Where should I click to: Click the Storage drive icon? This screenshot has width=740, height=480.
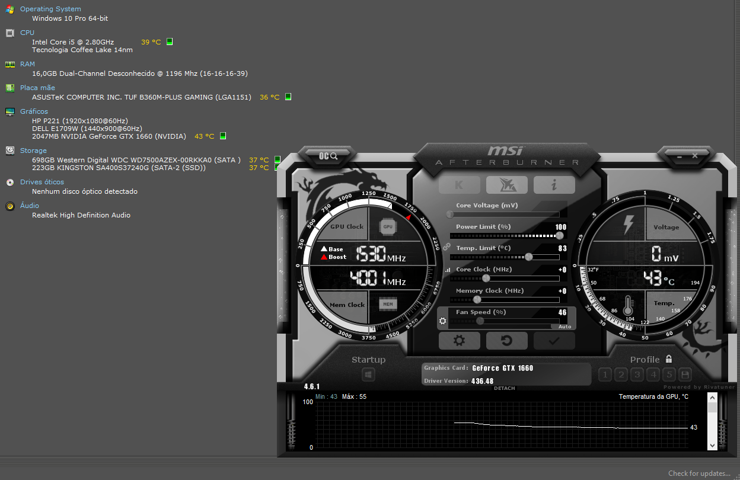(x=10, y=151)
